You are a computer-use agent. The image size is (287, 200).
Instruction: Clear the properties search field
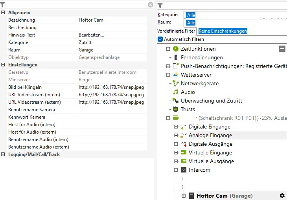coord(151,5)
